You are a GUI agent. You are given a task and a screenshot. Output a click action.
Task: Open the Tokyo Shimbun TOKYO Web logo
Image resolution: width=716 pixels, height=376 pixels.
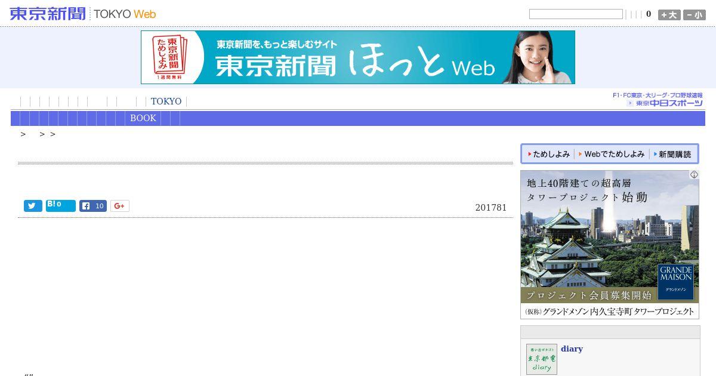point(83,14)
